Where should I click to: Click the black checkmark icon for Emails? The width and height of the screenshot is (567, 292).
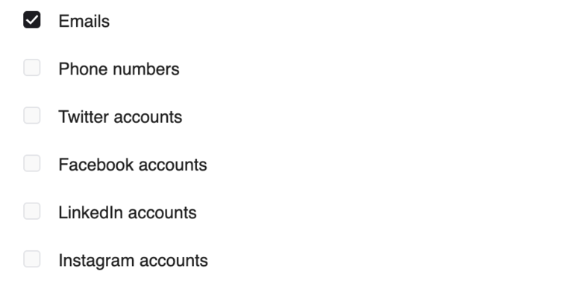pos(32,19)
